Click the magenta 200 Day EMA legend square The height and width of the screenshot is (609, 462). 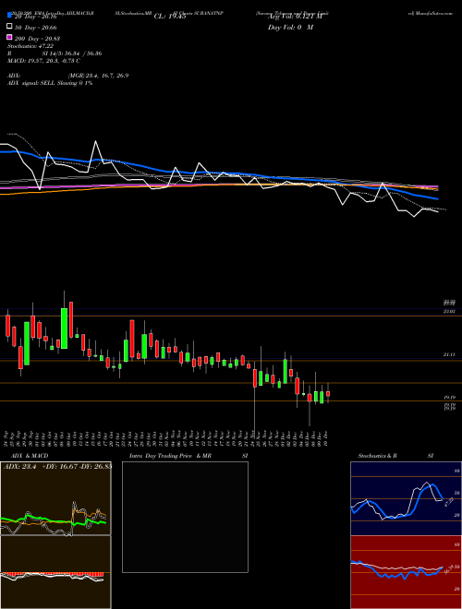pyautogui.click(x=9, y=38)
